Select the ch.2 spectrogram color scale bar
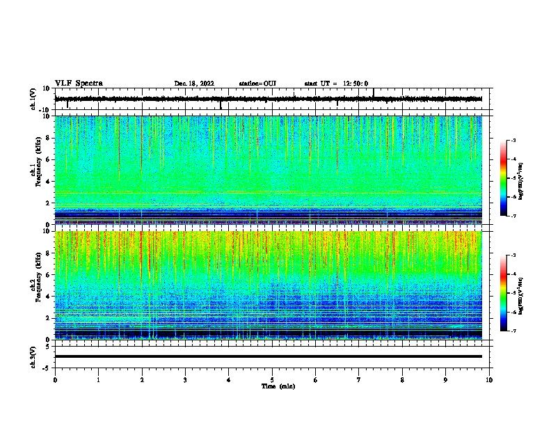Image resolution: width=551 pixels, height=426 pixels. coord(504,293)
